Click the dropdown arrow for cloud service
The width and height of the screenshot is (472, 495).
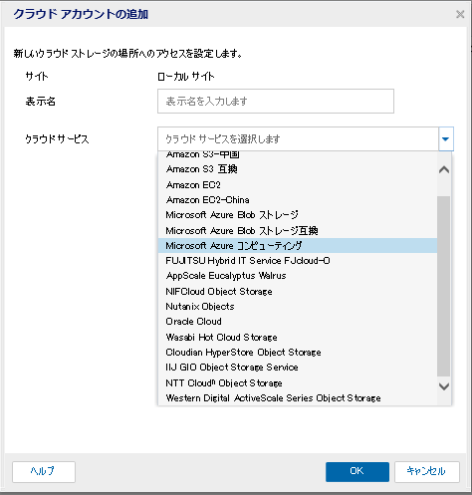pyautogui.click(x=446, y=139)
